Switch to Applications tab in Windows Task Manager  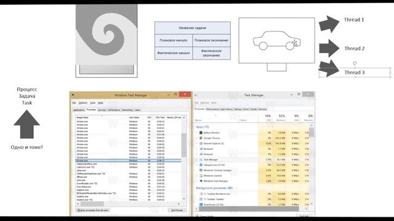(x=79, y=110)
